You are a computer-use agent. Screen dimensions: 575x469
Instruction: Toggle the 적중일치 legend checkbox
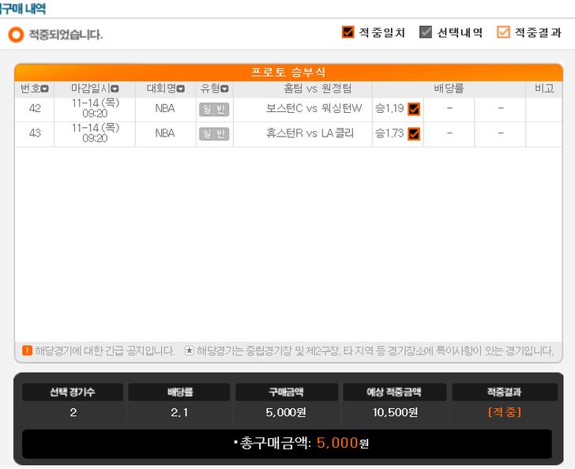coord(348,32)
